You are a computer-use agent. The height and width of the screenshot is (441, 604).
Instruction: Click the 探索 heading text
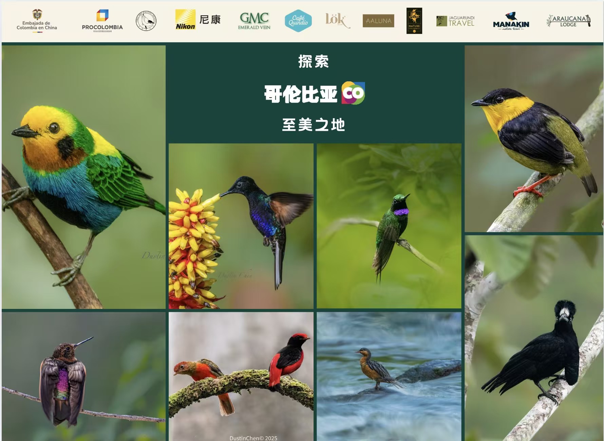[x=314, y=62]
